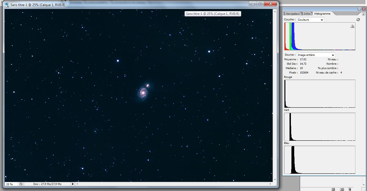
Task: Create new snapshot with camera icon
Action: (x=342, y=189)
